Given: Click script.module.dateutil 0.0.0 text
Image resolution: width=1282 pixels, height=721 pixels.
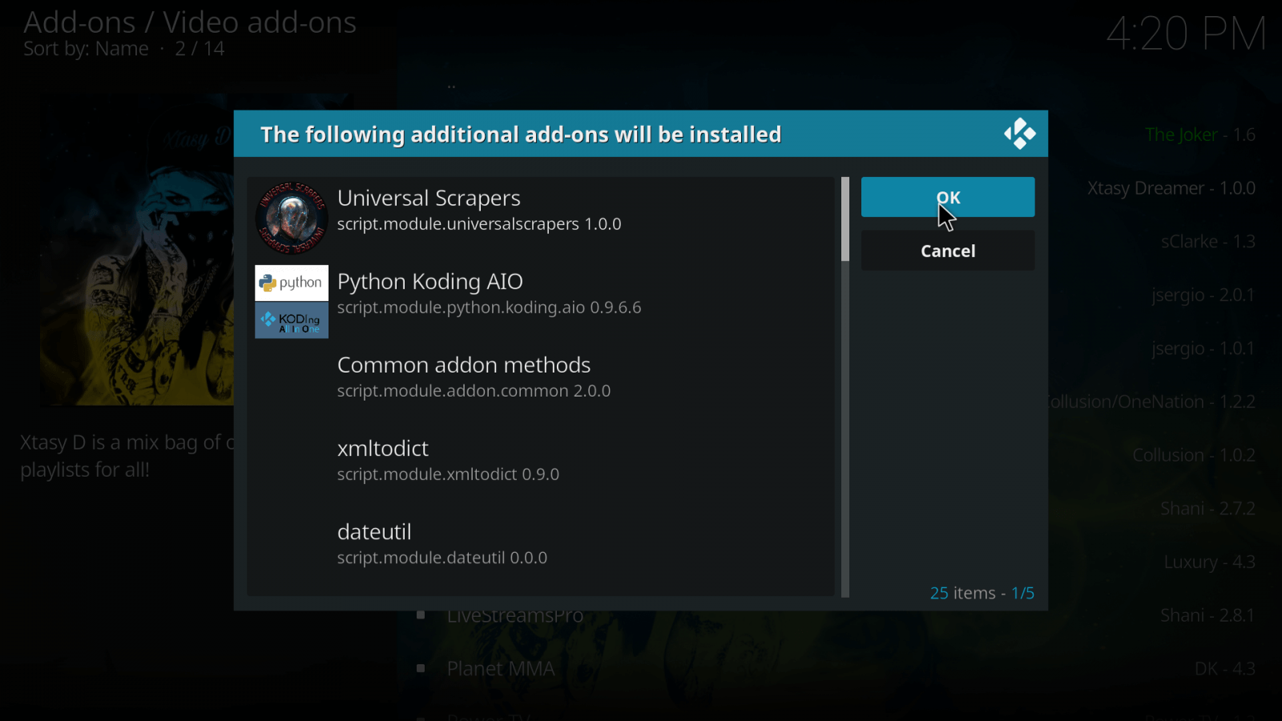Looking at the screenshot, I should pyautogui.click(x=442, y=558).
